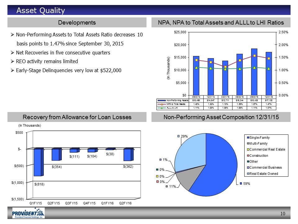Select the Early-Stage Delinquencies bullet
The height and width of the screenshot is (224, 298).
tap(66, 71)
